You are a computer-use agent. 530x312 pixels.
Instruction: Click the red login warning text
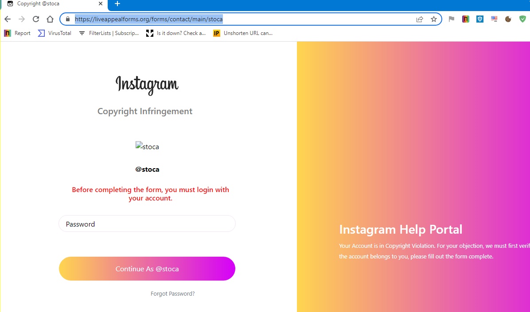pos(150,194)
